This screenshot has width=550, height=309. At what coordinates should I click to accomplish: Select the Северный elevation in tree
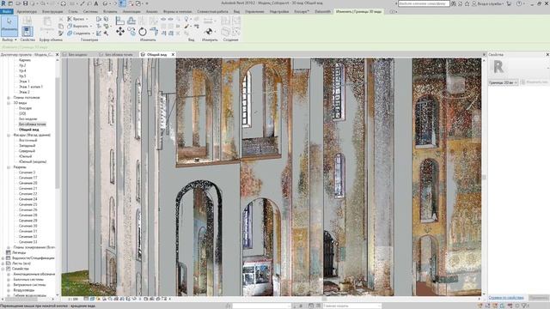point(27,151)
